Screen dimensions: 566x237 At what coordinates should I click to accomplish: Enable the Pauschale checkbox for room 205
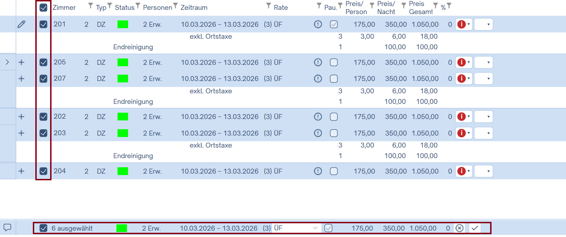(334, 62)
